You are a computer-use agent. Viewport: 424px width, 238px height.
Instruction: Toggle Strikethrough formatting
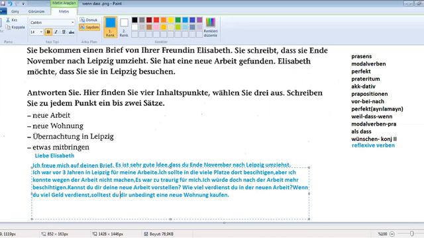click(x=72, y=32)
